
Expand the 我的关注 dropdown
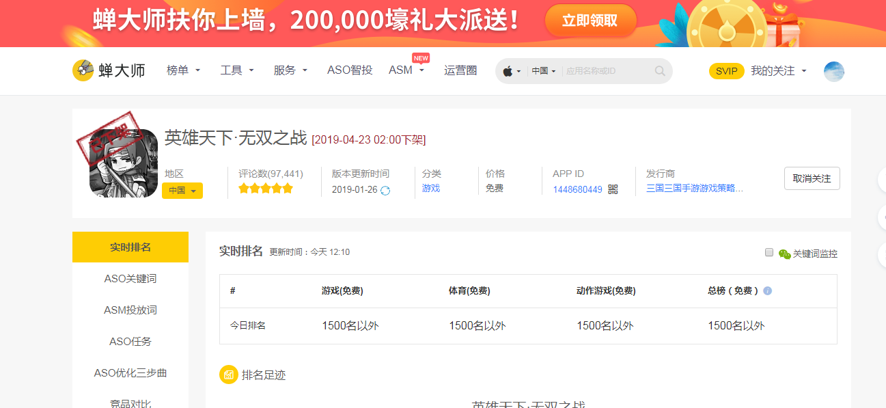click(x=779, y=70)
